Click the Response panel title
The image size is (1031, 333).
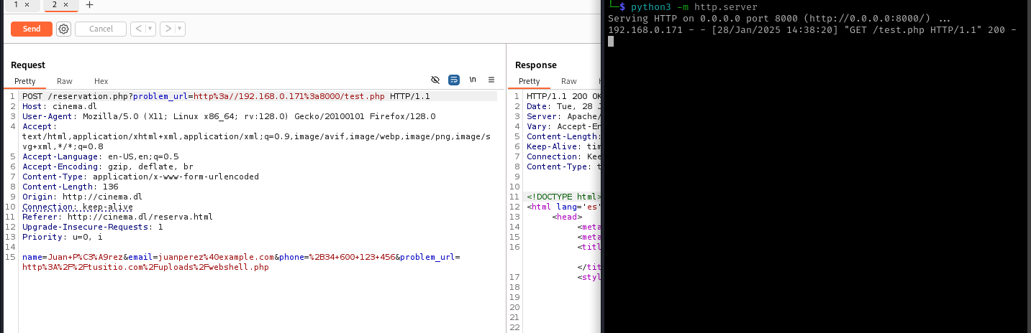pos(536,65)
